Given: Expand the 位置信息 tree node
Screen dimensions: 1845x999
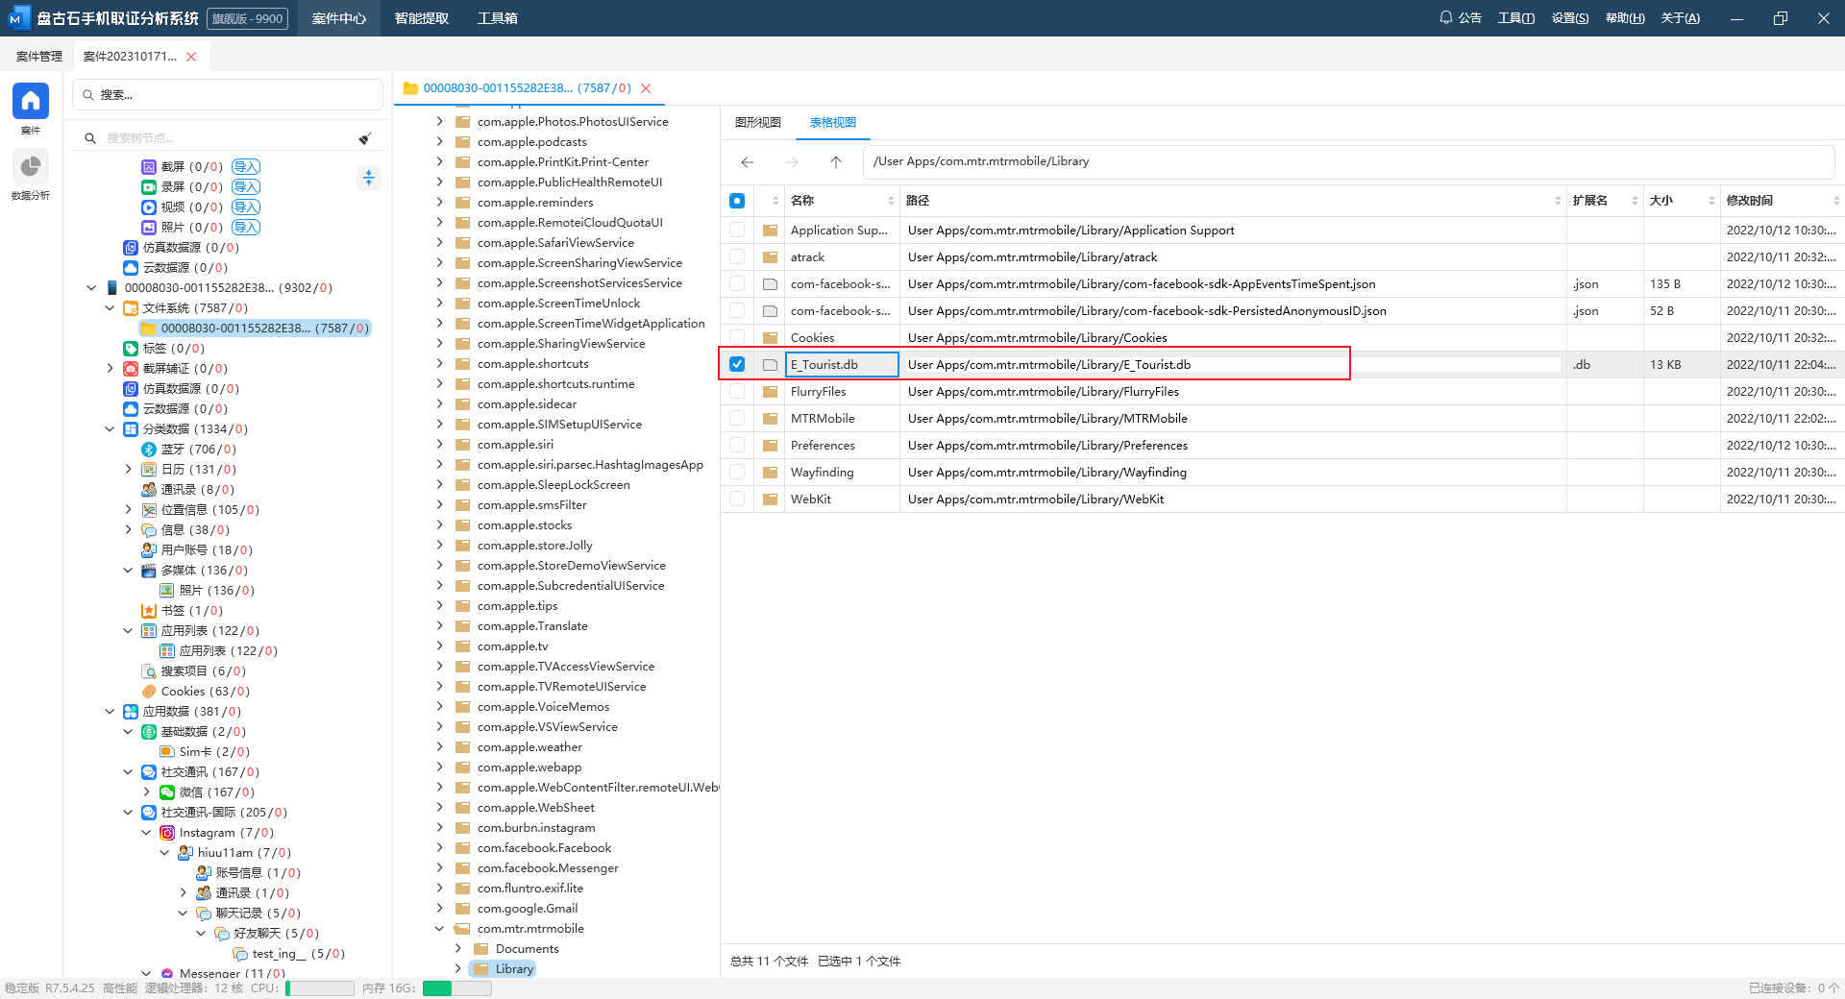Looking at the screenshot, I should click(x=129, y=510).
